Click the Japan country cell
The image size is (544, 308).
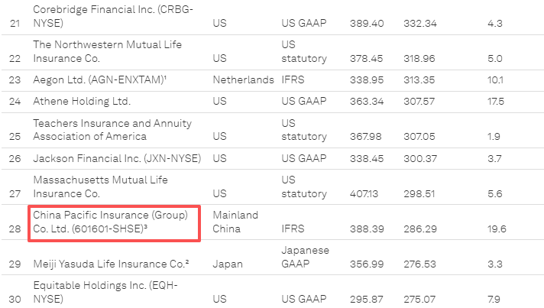pyautogui.click(x=228, y=264)
